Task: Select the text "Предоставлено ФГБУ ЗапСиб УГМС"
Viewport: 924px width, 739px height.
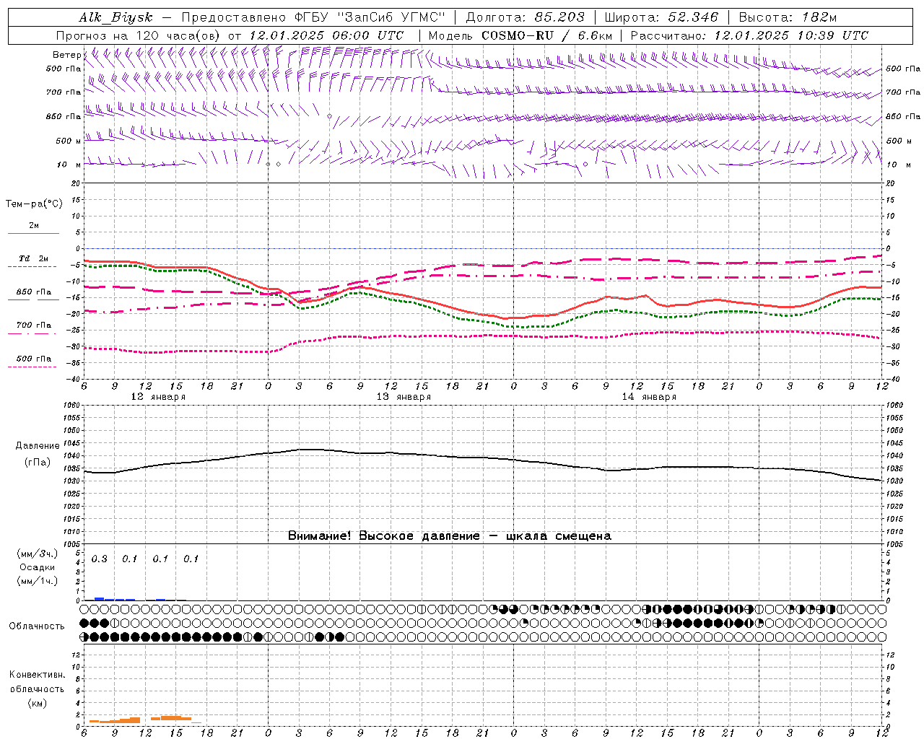Action: pyautogui.click(x=313, y=18)
